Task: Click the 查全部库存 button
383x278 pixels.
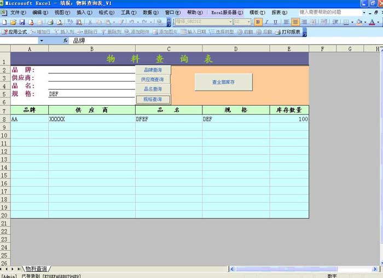Action: [223, 82]
